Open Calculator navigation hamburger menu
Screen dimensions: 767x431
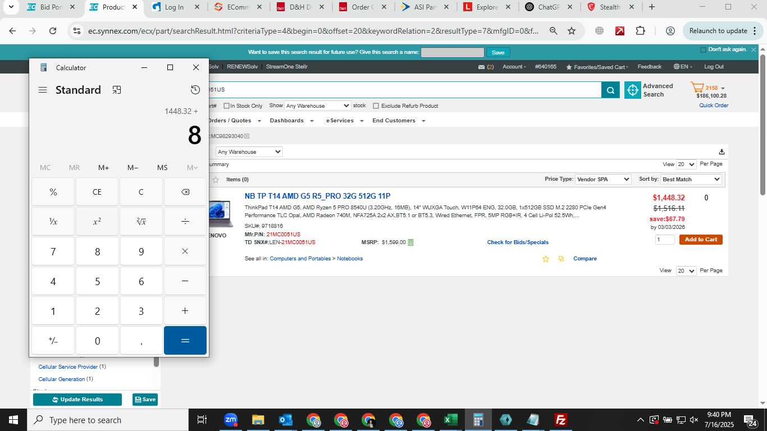tap(43, 90)
